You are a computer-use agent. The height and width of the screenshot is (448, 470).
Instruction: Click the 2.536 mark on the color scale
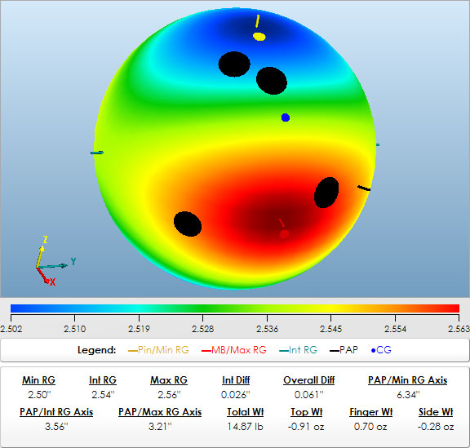[x=267, y=329]
